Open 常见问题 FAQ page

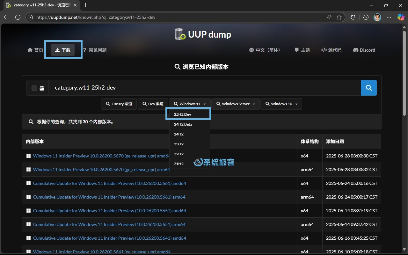click(95, 50)
